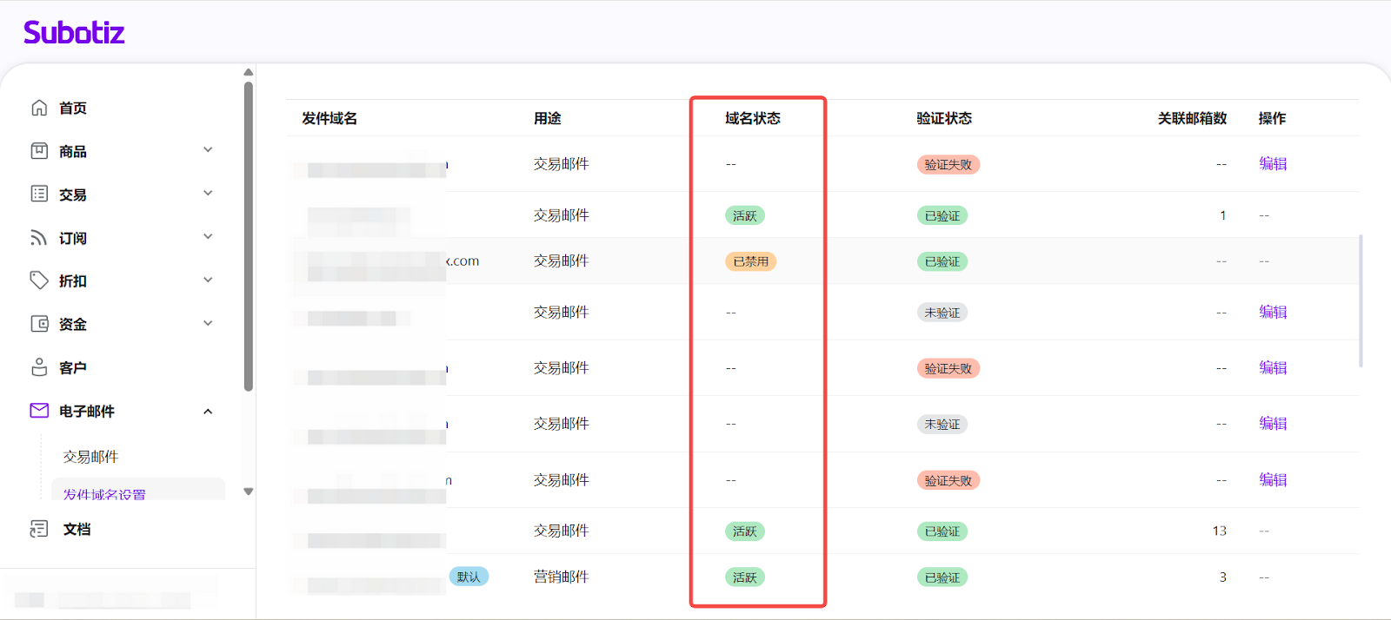
Task: Select 发件域名设置 submenu item
Action: click(x=104, y=493)
